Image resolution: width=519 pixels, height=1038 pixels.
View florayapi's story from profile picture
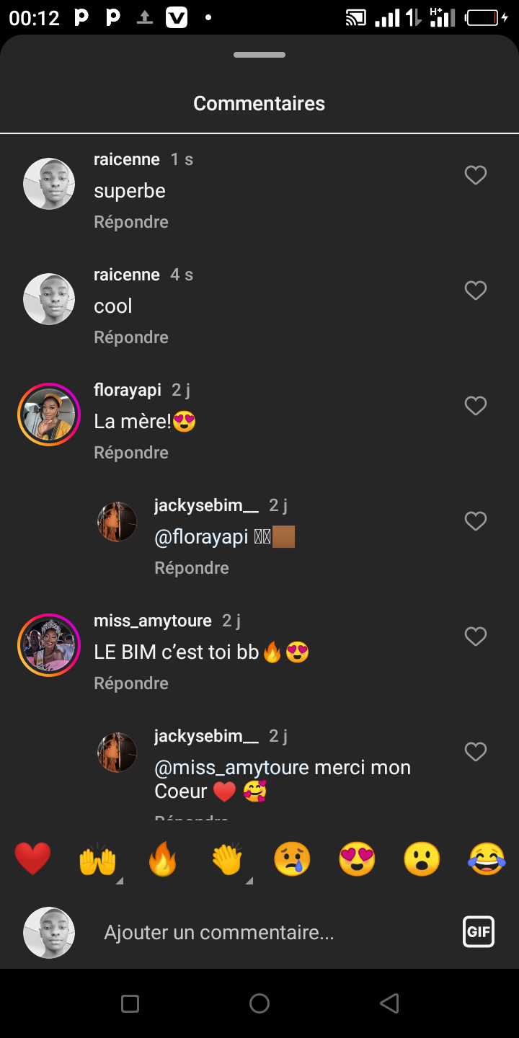pyautogui.click(x=49, y=414)
